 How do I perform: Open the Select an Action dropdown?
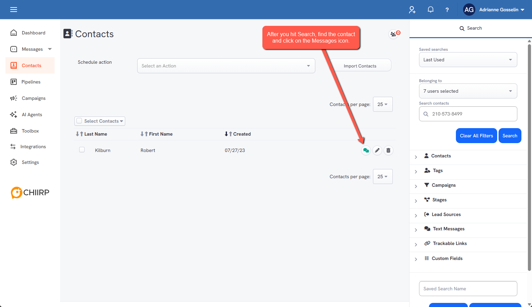pos(226,66)
